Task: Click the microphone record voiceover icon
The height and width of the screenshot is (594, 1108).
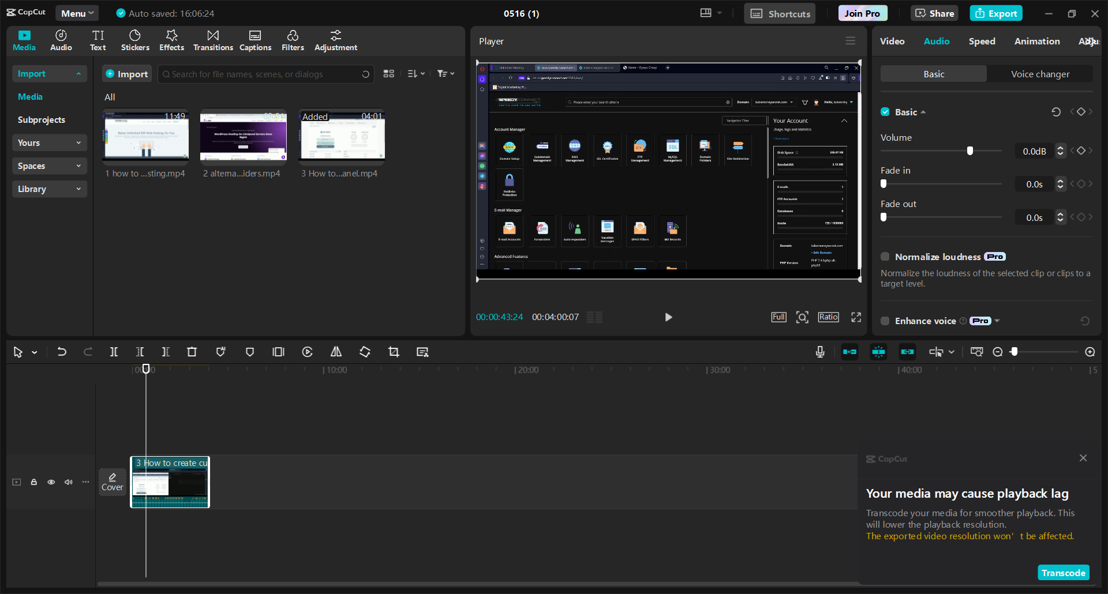Action: coord(820,352)
